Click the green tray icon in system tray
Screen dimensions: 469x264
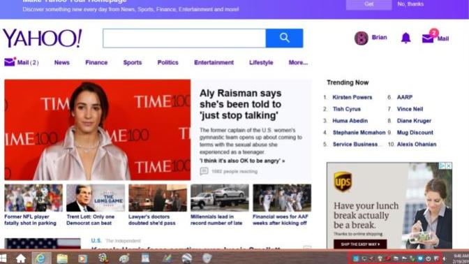click(x=412, y=258)
